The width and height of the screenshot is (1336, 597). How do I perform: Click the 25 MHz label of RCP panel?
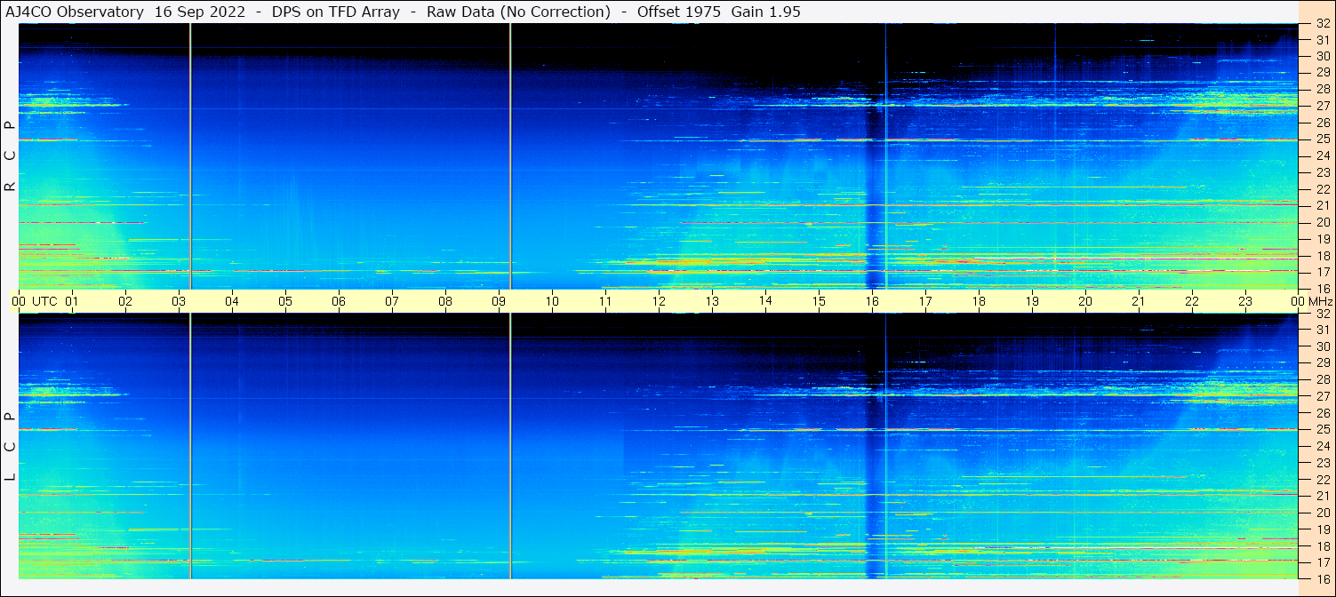[1322, 139]
